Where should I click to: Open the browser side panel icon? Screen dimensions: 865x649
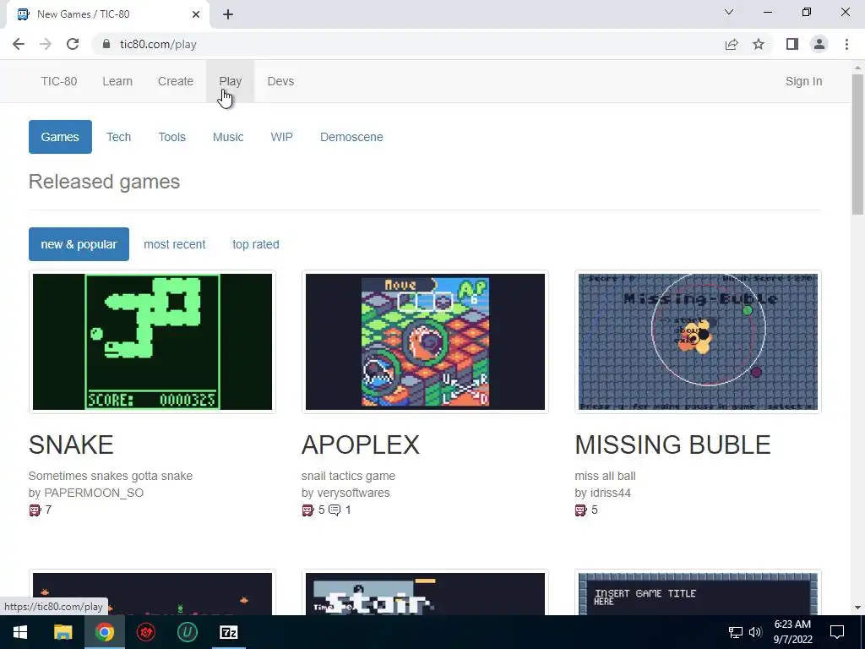792,44
